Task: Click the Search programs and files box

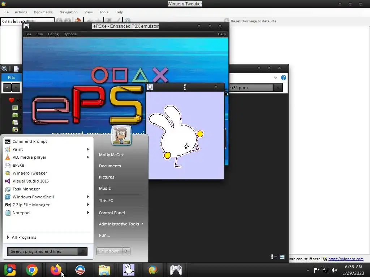Action: click(43, 251)
